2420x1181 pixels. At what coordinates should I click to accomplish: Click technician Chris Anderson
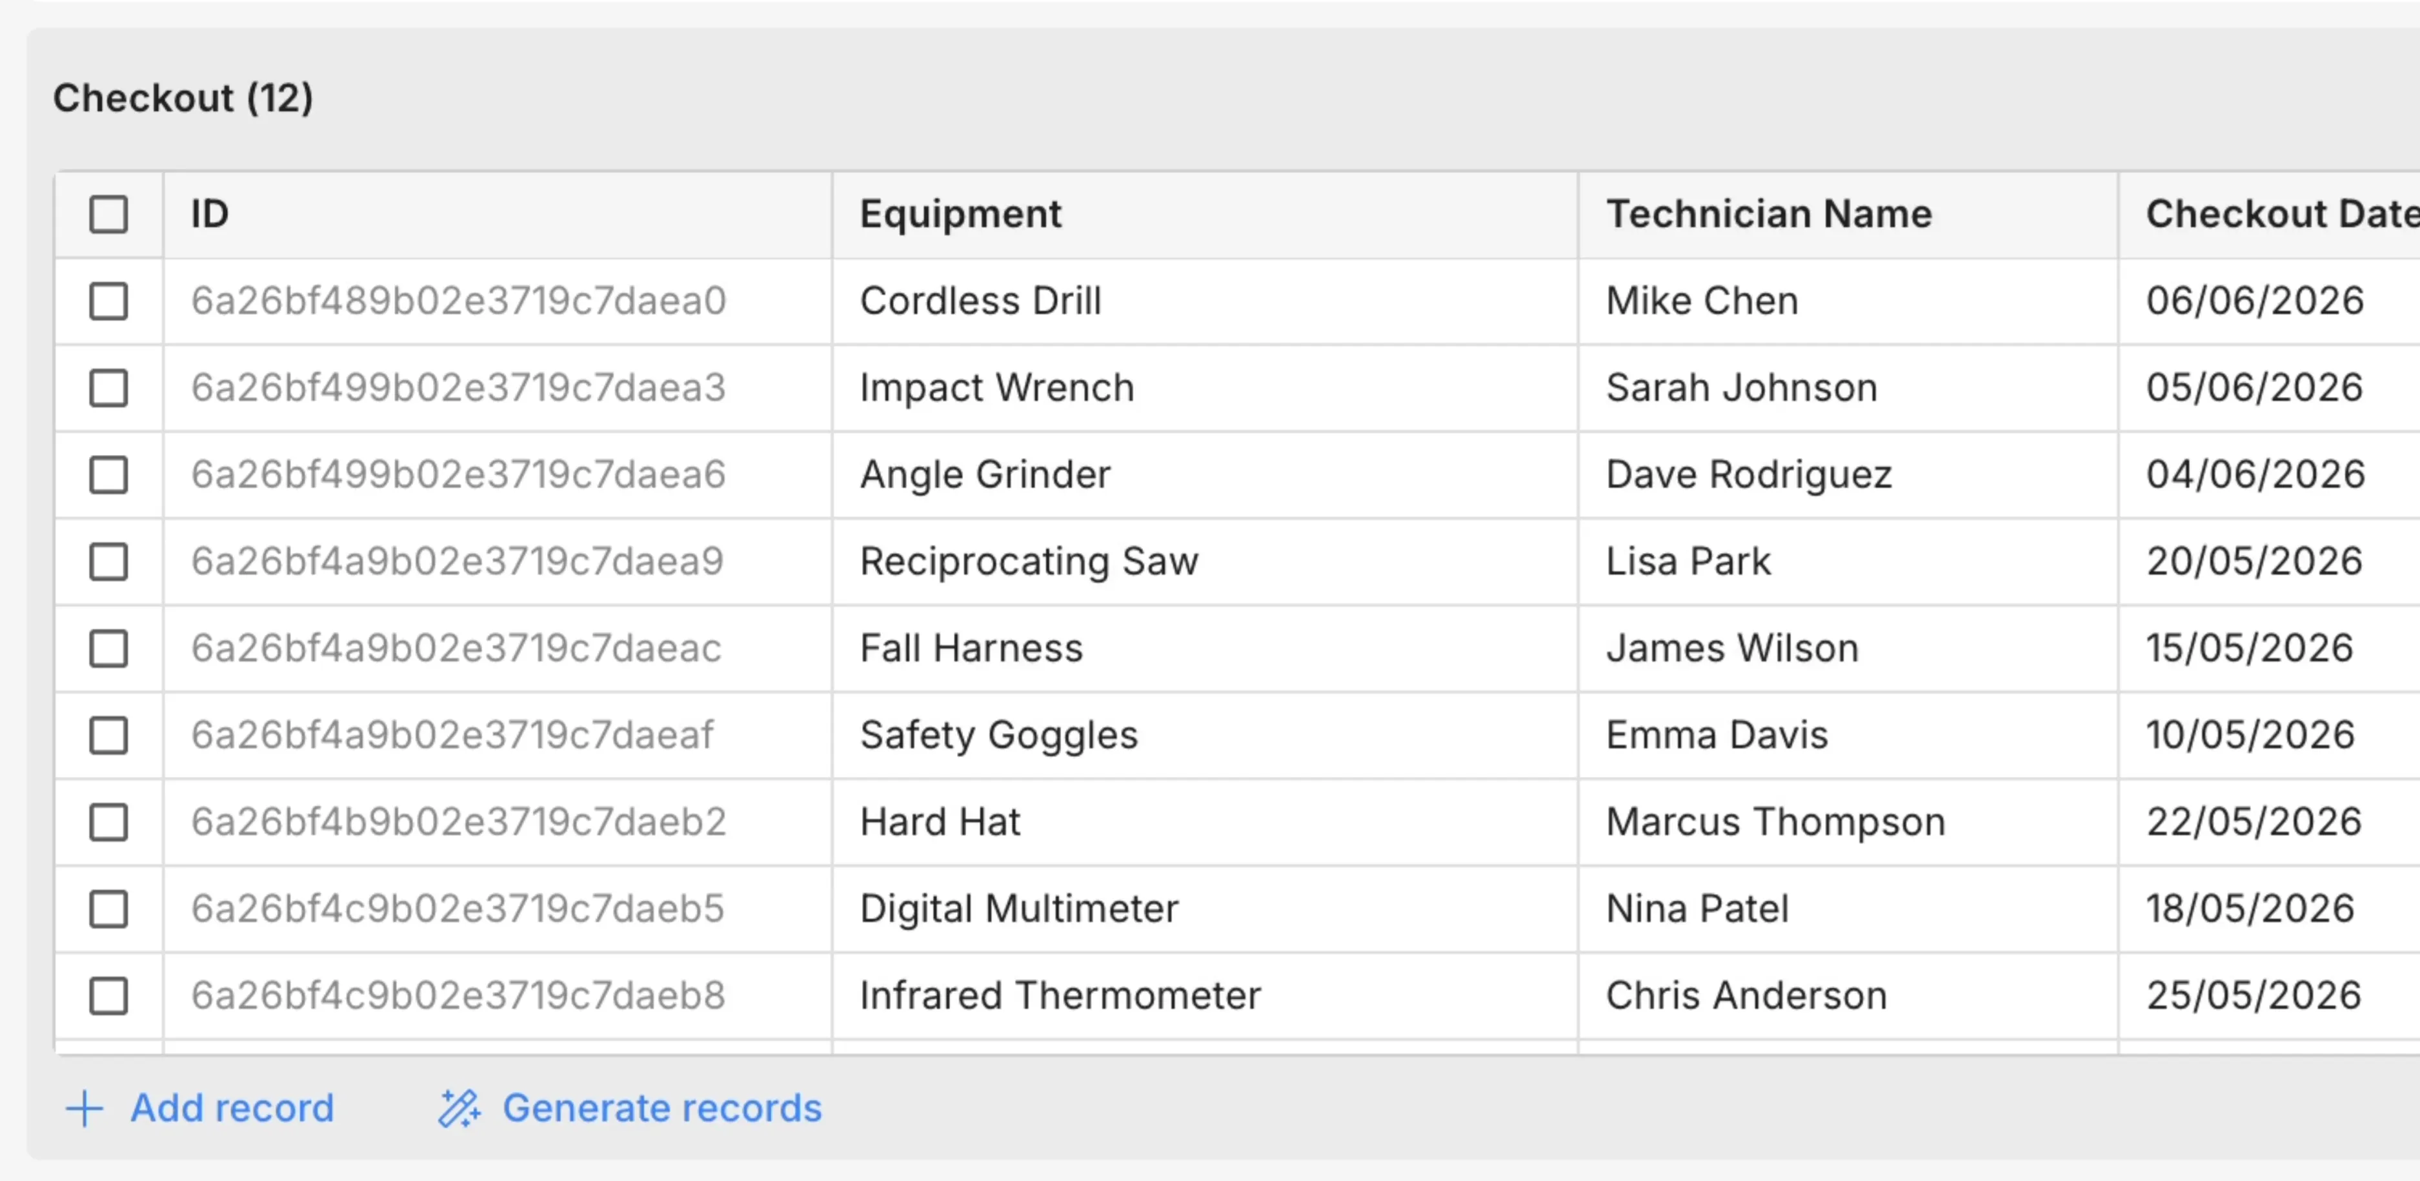[1746, 996]
